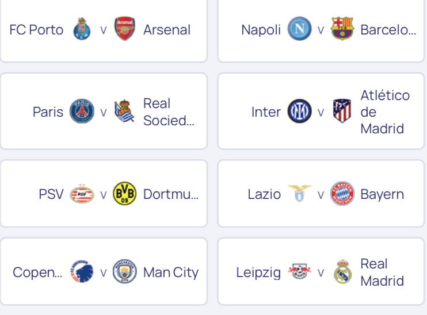427x315 pixels.
Task: Click the Borussia Dortmund BVB logo
Action: (x=125, y=193)
